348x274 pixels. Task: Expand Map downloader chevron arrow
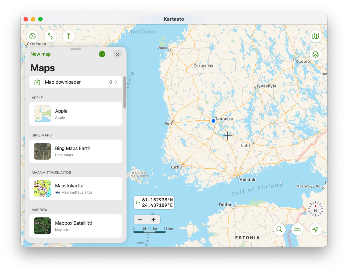point(116,82)
